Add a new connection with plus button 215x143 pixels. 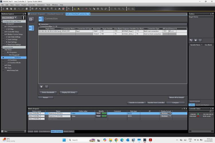41,86
